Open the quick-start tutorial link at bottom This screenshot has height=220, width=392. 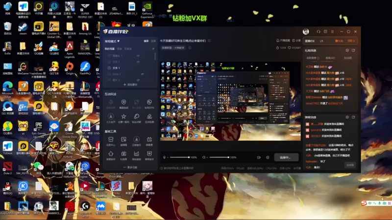pos(176,168)
